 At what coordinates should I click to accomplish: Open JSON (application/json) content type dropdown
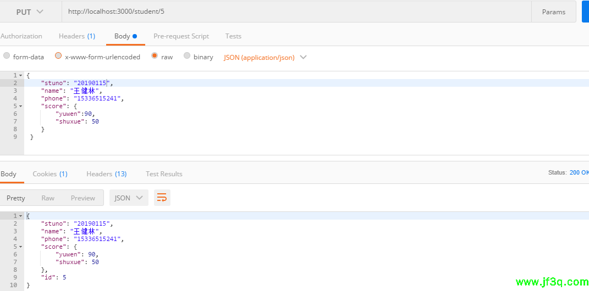[x=265, y=57]
